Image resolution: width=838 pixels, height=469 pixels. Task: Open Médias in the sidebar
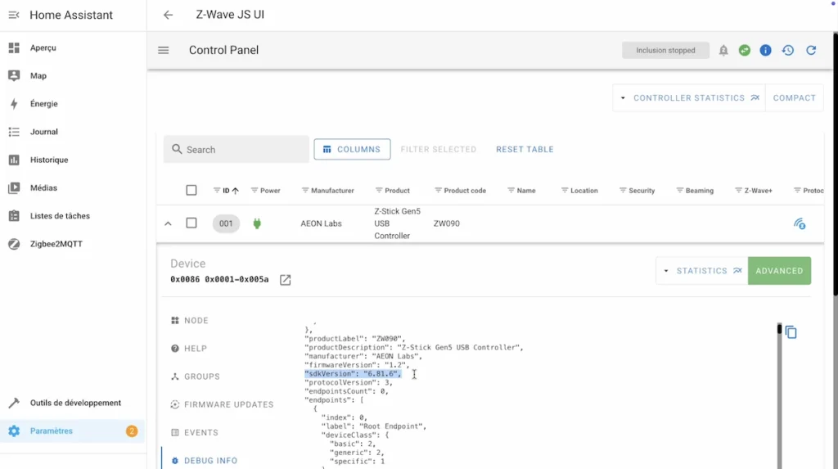(x=73, y=187)
